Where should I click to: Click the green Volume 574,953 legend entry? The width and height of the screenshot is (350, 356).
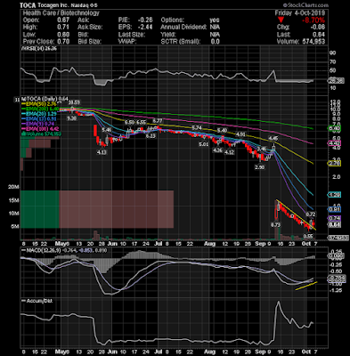click(x=41, y=133)
